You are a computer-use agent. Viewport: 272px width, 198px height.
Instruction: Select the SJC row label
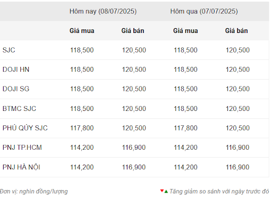(8, 50)
